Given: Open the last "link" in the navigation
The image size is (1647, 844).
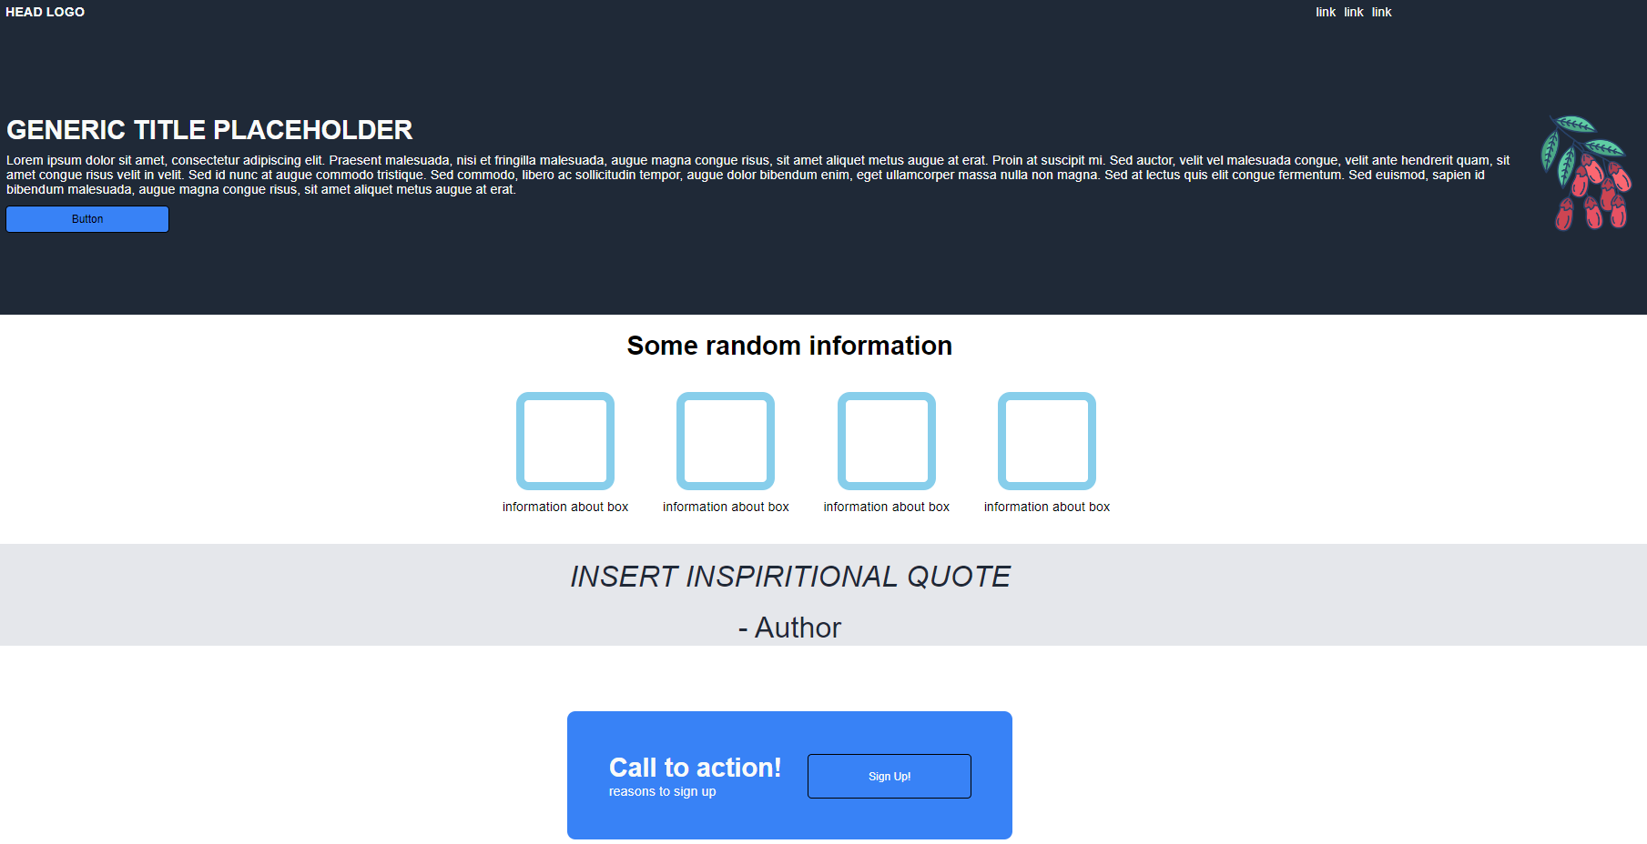Looking at the screenshot, I should [1381, 12].
